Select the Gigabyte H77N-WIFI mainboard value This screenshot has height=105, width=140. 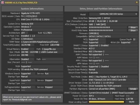coord(31,13)
